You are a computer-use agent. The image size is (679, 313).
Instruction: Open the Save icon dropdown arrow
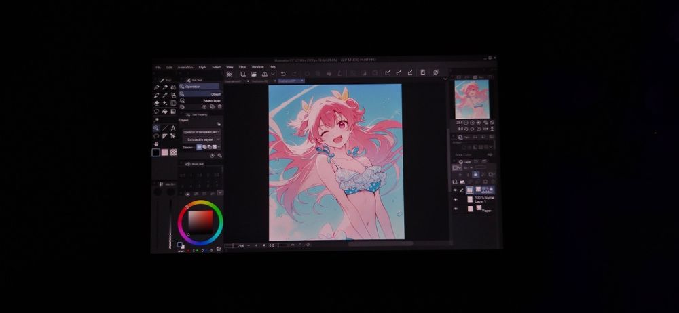pos(272,75)
